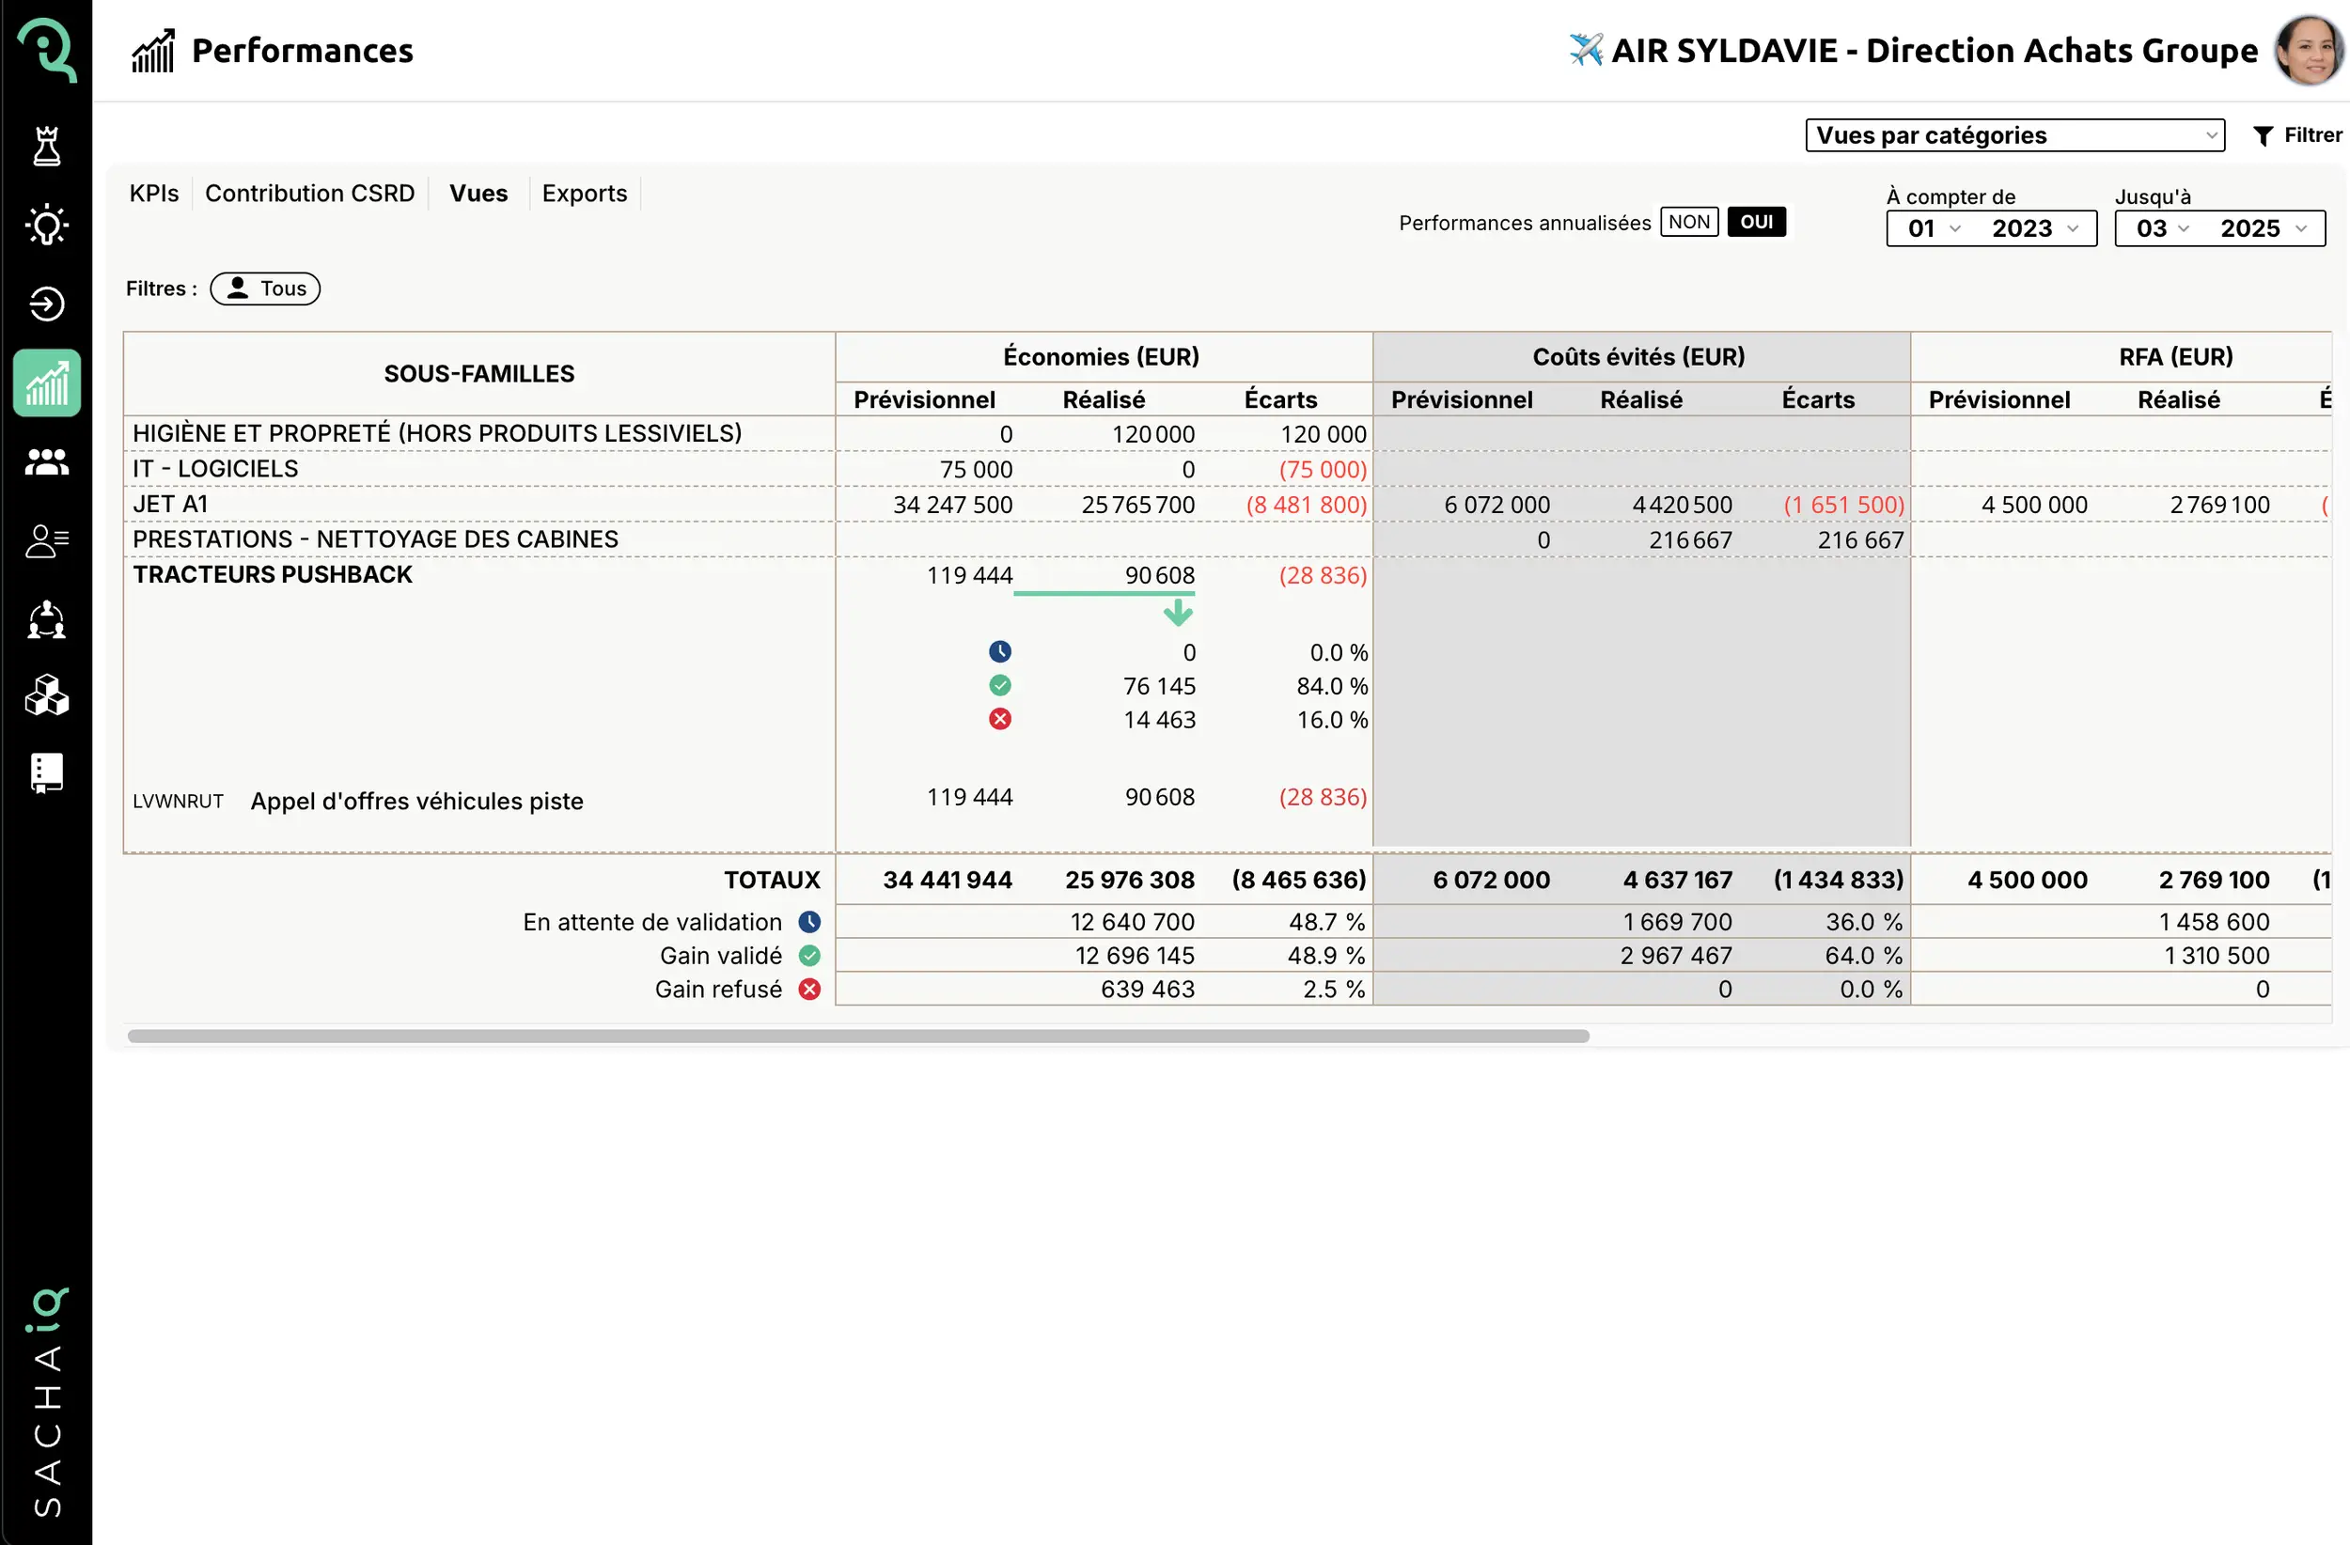Collapse the TRACTEURS PUSHBACK row
This screenshot has width=2350, height=1545.
[273, 574]
